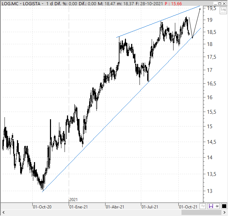Image resolution: width=228 pixels, height=216 pixels.
Task: Maximize the LOG.MC chart window
Action: pos(220,3)
